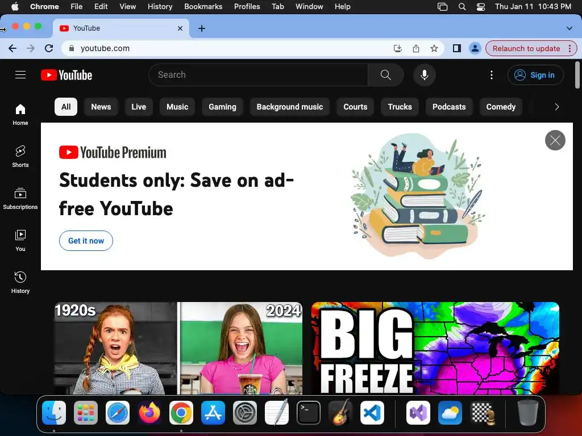Click the Sign in button
The height and width of the screenshot is (436, 582).
pyautogui.click(x=535, y=75)
